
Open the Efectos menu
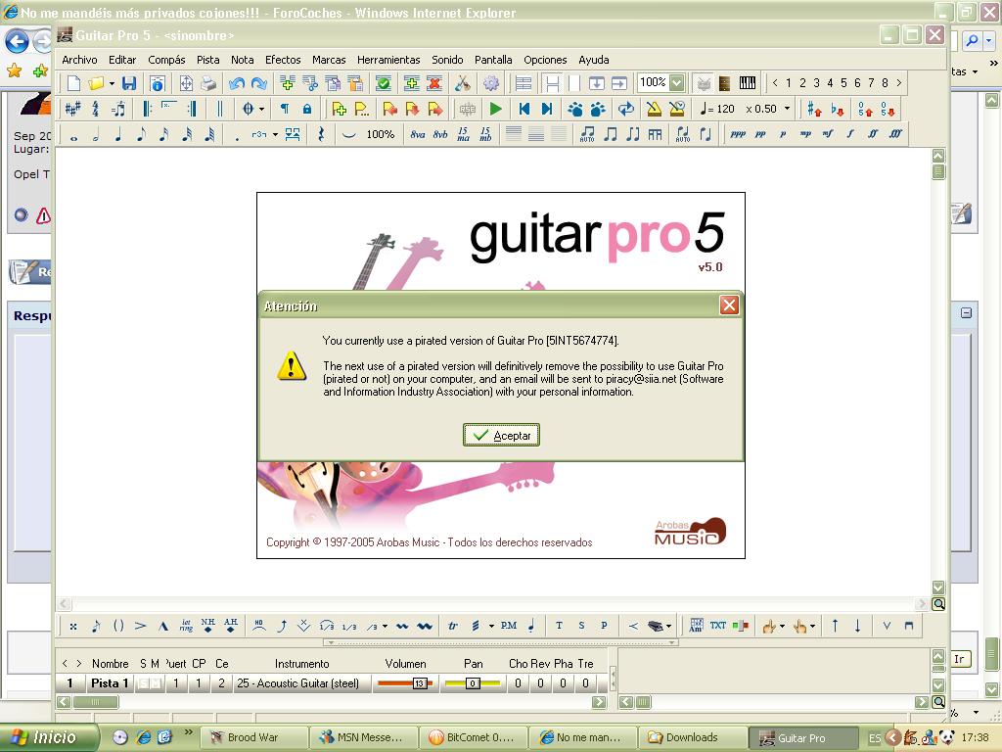click(x=283, y=60)
